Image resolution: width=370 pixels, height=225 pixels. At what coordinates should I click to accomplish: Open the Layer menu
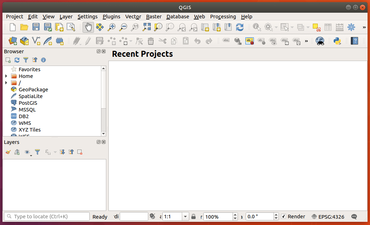pyautogui.click(x=66, y=17)
